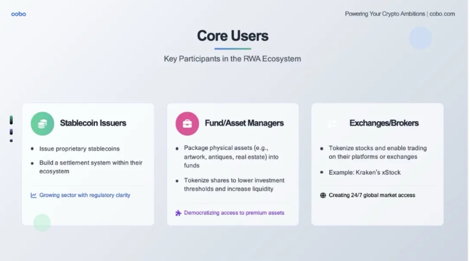470x261 pixels.
Task: Click the green stablecoin coins icon
Action: [x=42, y=123]
